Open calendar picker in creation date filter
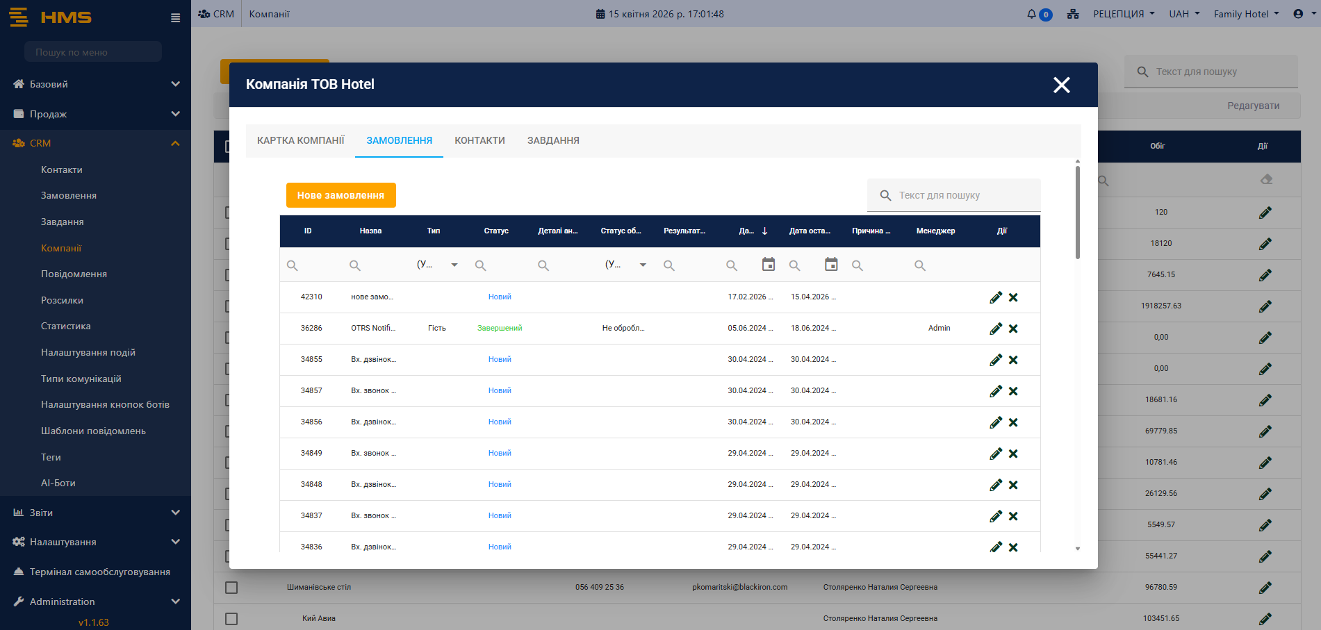 pyautogui.click(x=768, y=265)
